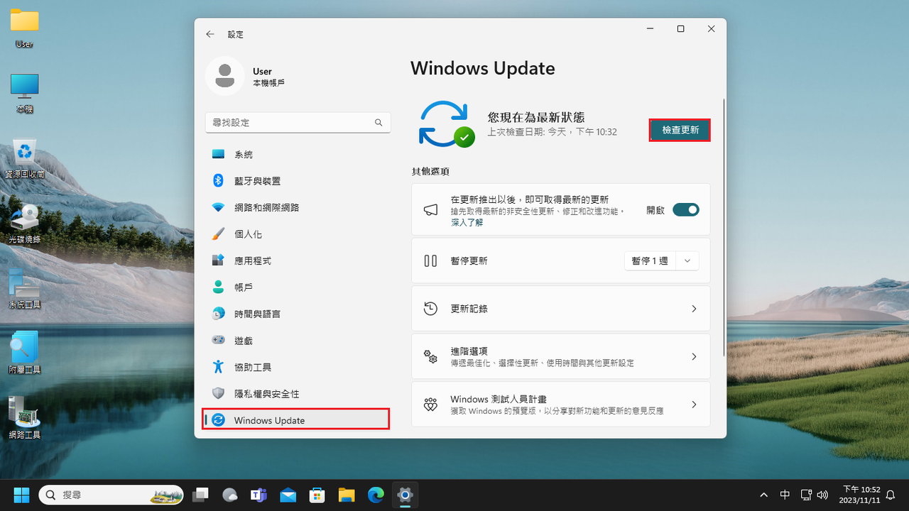The height and width of the screenshot is (511, 909).
Task: Open the 本機 desktop icon
Action: point(25,93)
